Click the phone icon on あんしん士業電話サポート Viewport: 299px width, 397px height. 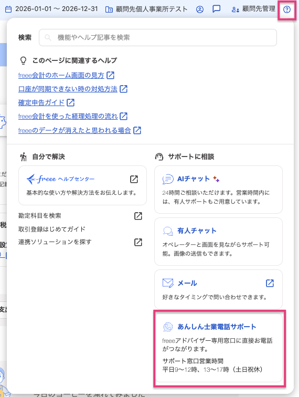[168, 327]
